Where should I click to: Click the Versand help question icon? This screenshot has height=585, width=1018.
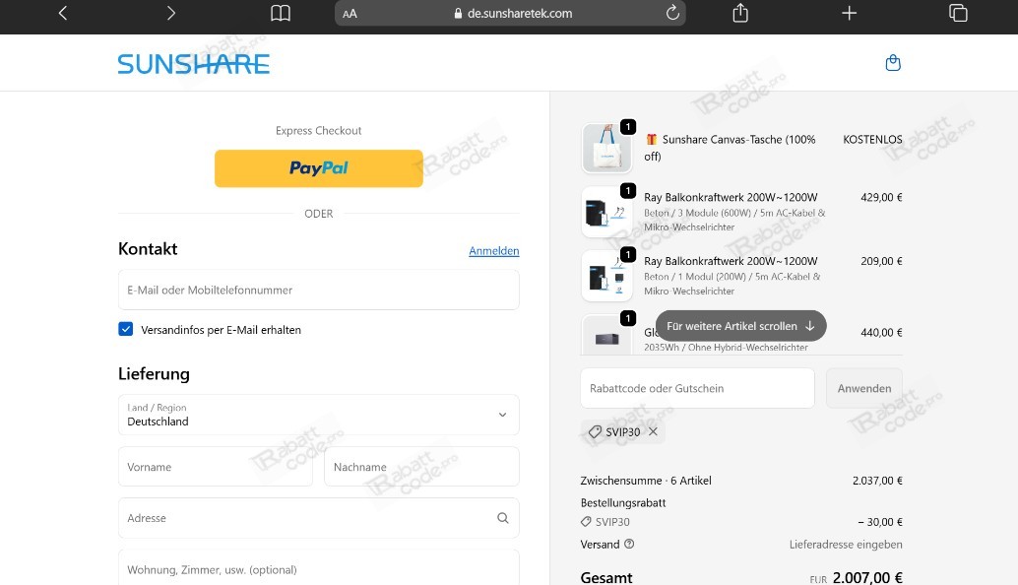(629, 544)
